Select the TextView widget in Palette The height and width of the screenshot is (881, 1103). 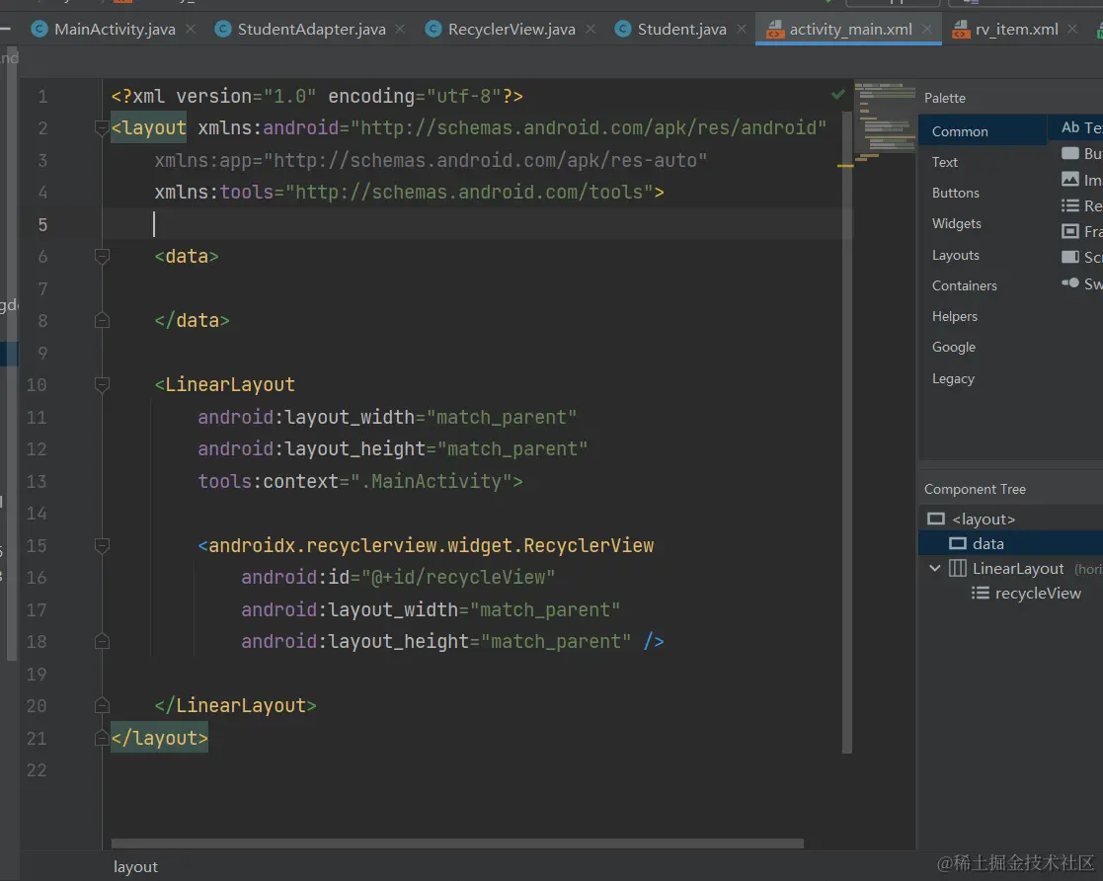(x=1080, y=127)
